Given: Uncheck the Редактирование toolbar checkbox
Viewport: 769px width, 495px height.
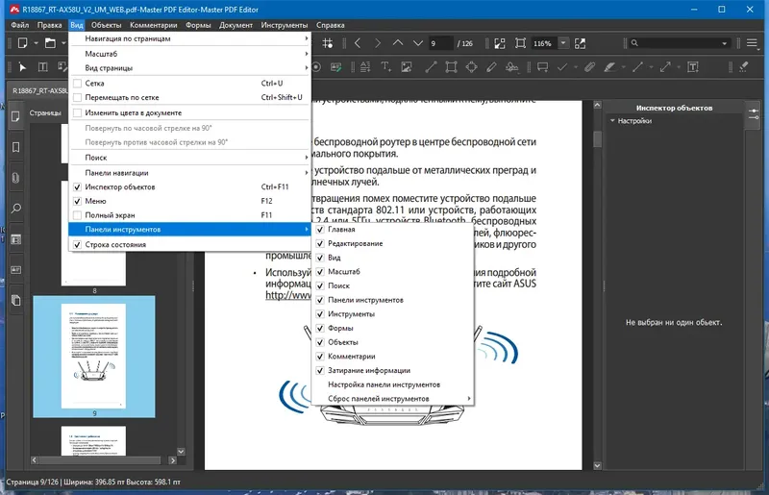Looking at the screenshot, I should [320, 244].
